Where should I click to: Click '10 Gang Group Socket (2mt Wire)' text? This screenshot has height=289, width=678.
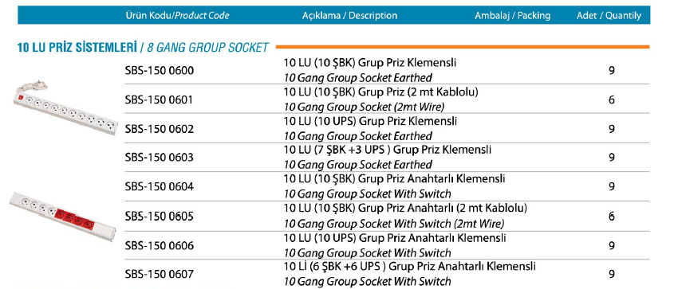tap(364, 107)
